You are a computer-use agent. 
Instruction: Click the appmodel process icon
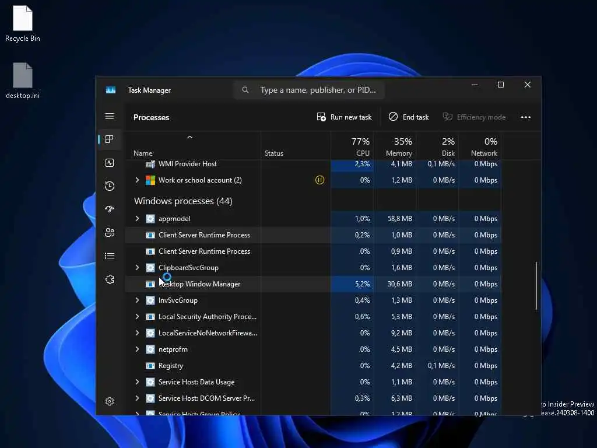(150, 219)
